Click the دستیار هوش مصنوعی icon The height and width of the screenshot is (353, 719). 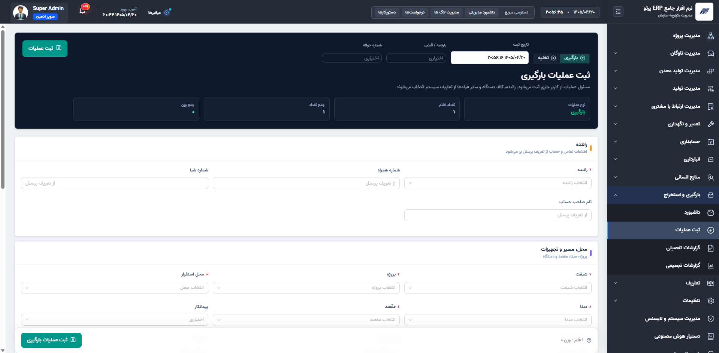[710, 337]
